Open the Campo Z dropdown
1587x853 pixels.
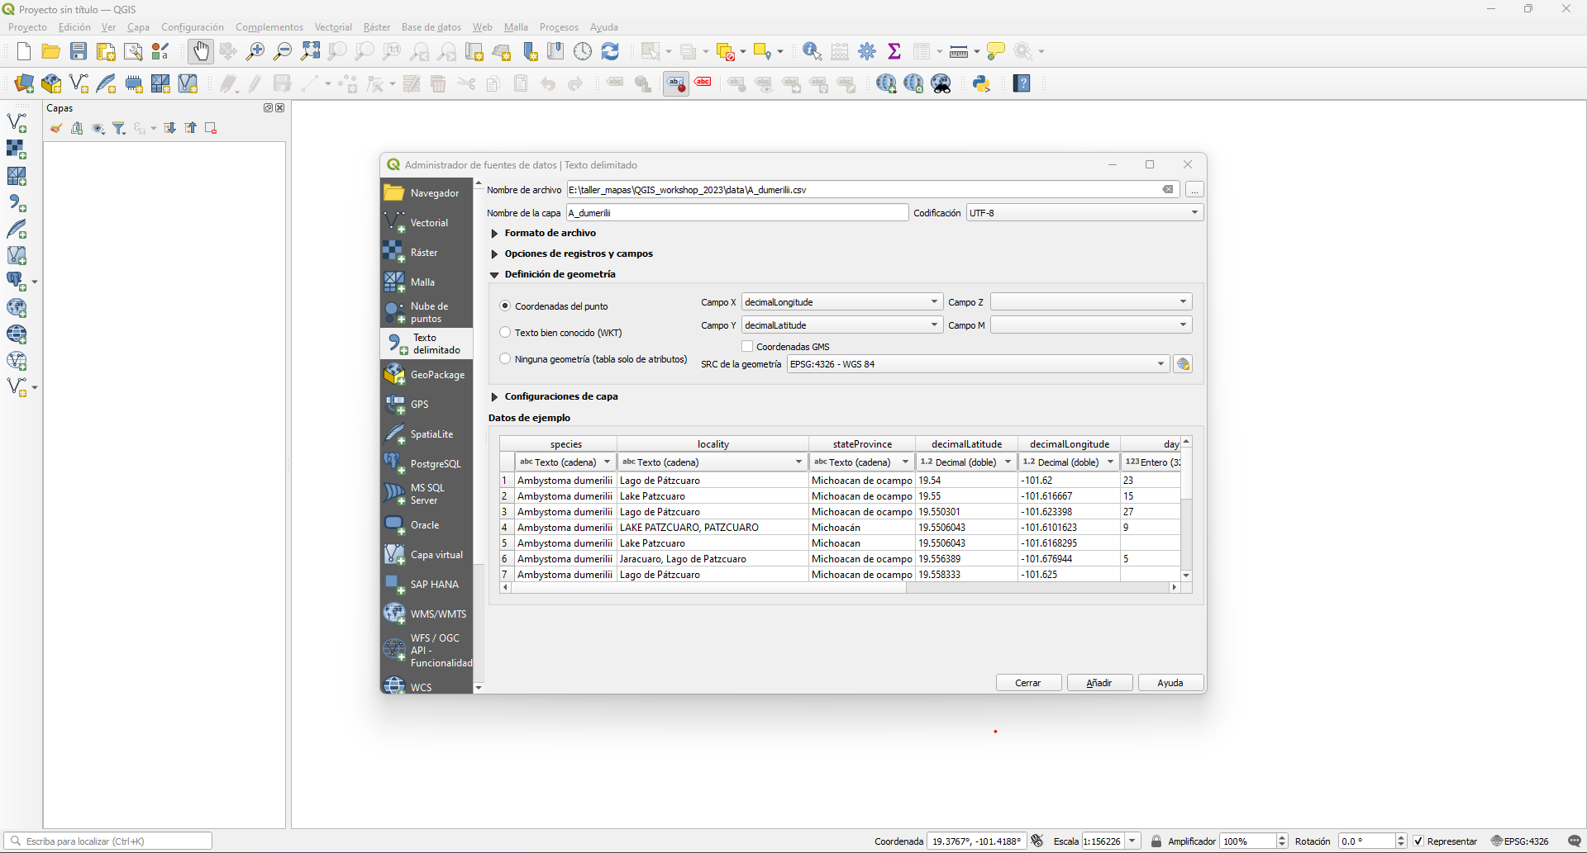(1091, 301)
